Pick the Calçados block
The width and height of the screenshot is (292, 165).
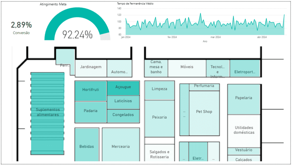[x=244, y=158]
